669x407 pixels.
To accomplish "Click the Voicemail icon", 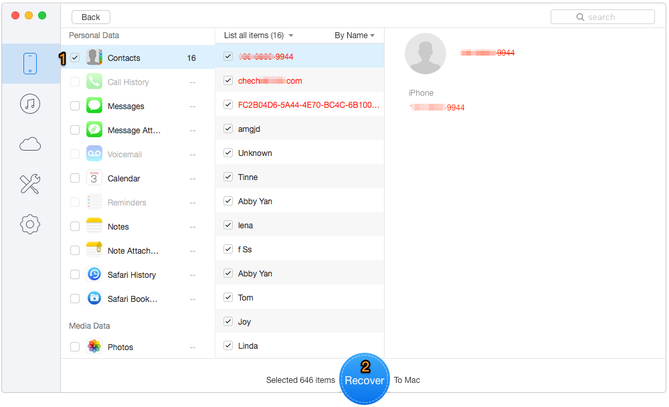I will [x=94, y=154].
